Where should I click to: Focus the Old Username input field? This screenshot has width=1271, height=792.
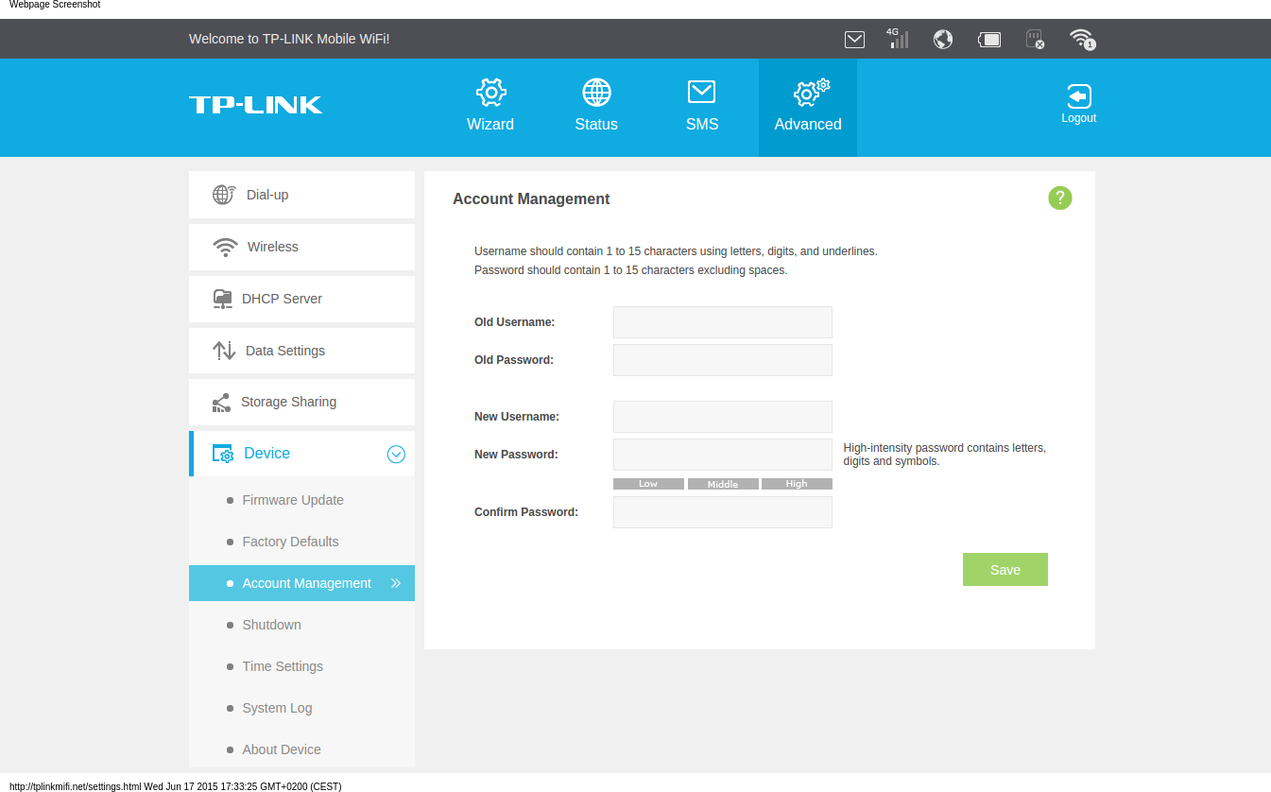(722, 322)
